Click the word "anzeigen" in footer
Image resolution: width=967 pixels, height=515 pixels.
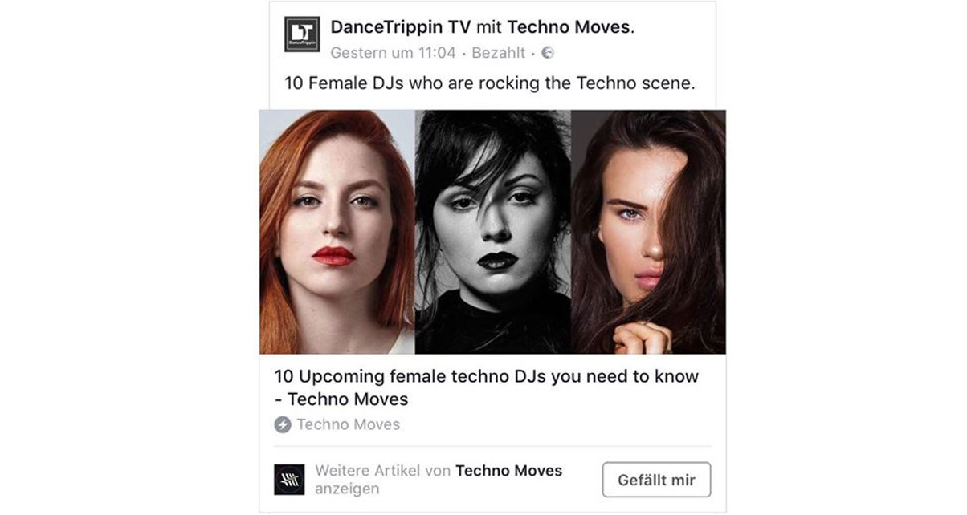coord(347,489)
